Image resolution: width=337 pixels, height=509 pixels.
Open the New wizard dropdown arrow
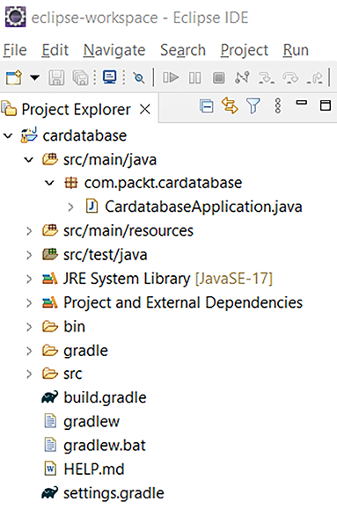coord(35,77)
